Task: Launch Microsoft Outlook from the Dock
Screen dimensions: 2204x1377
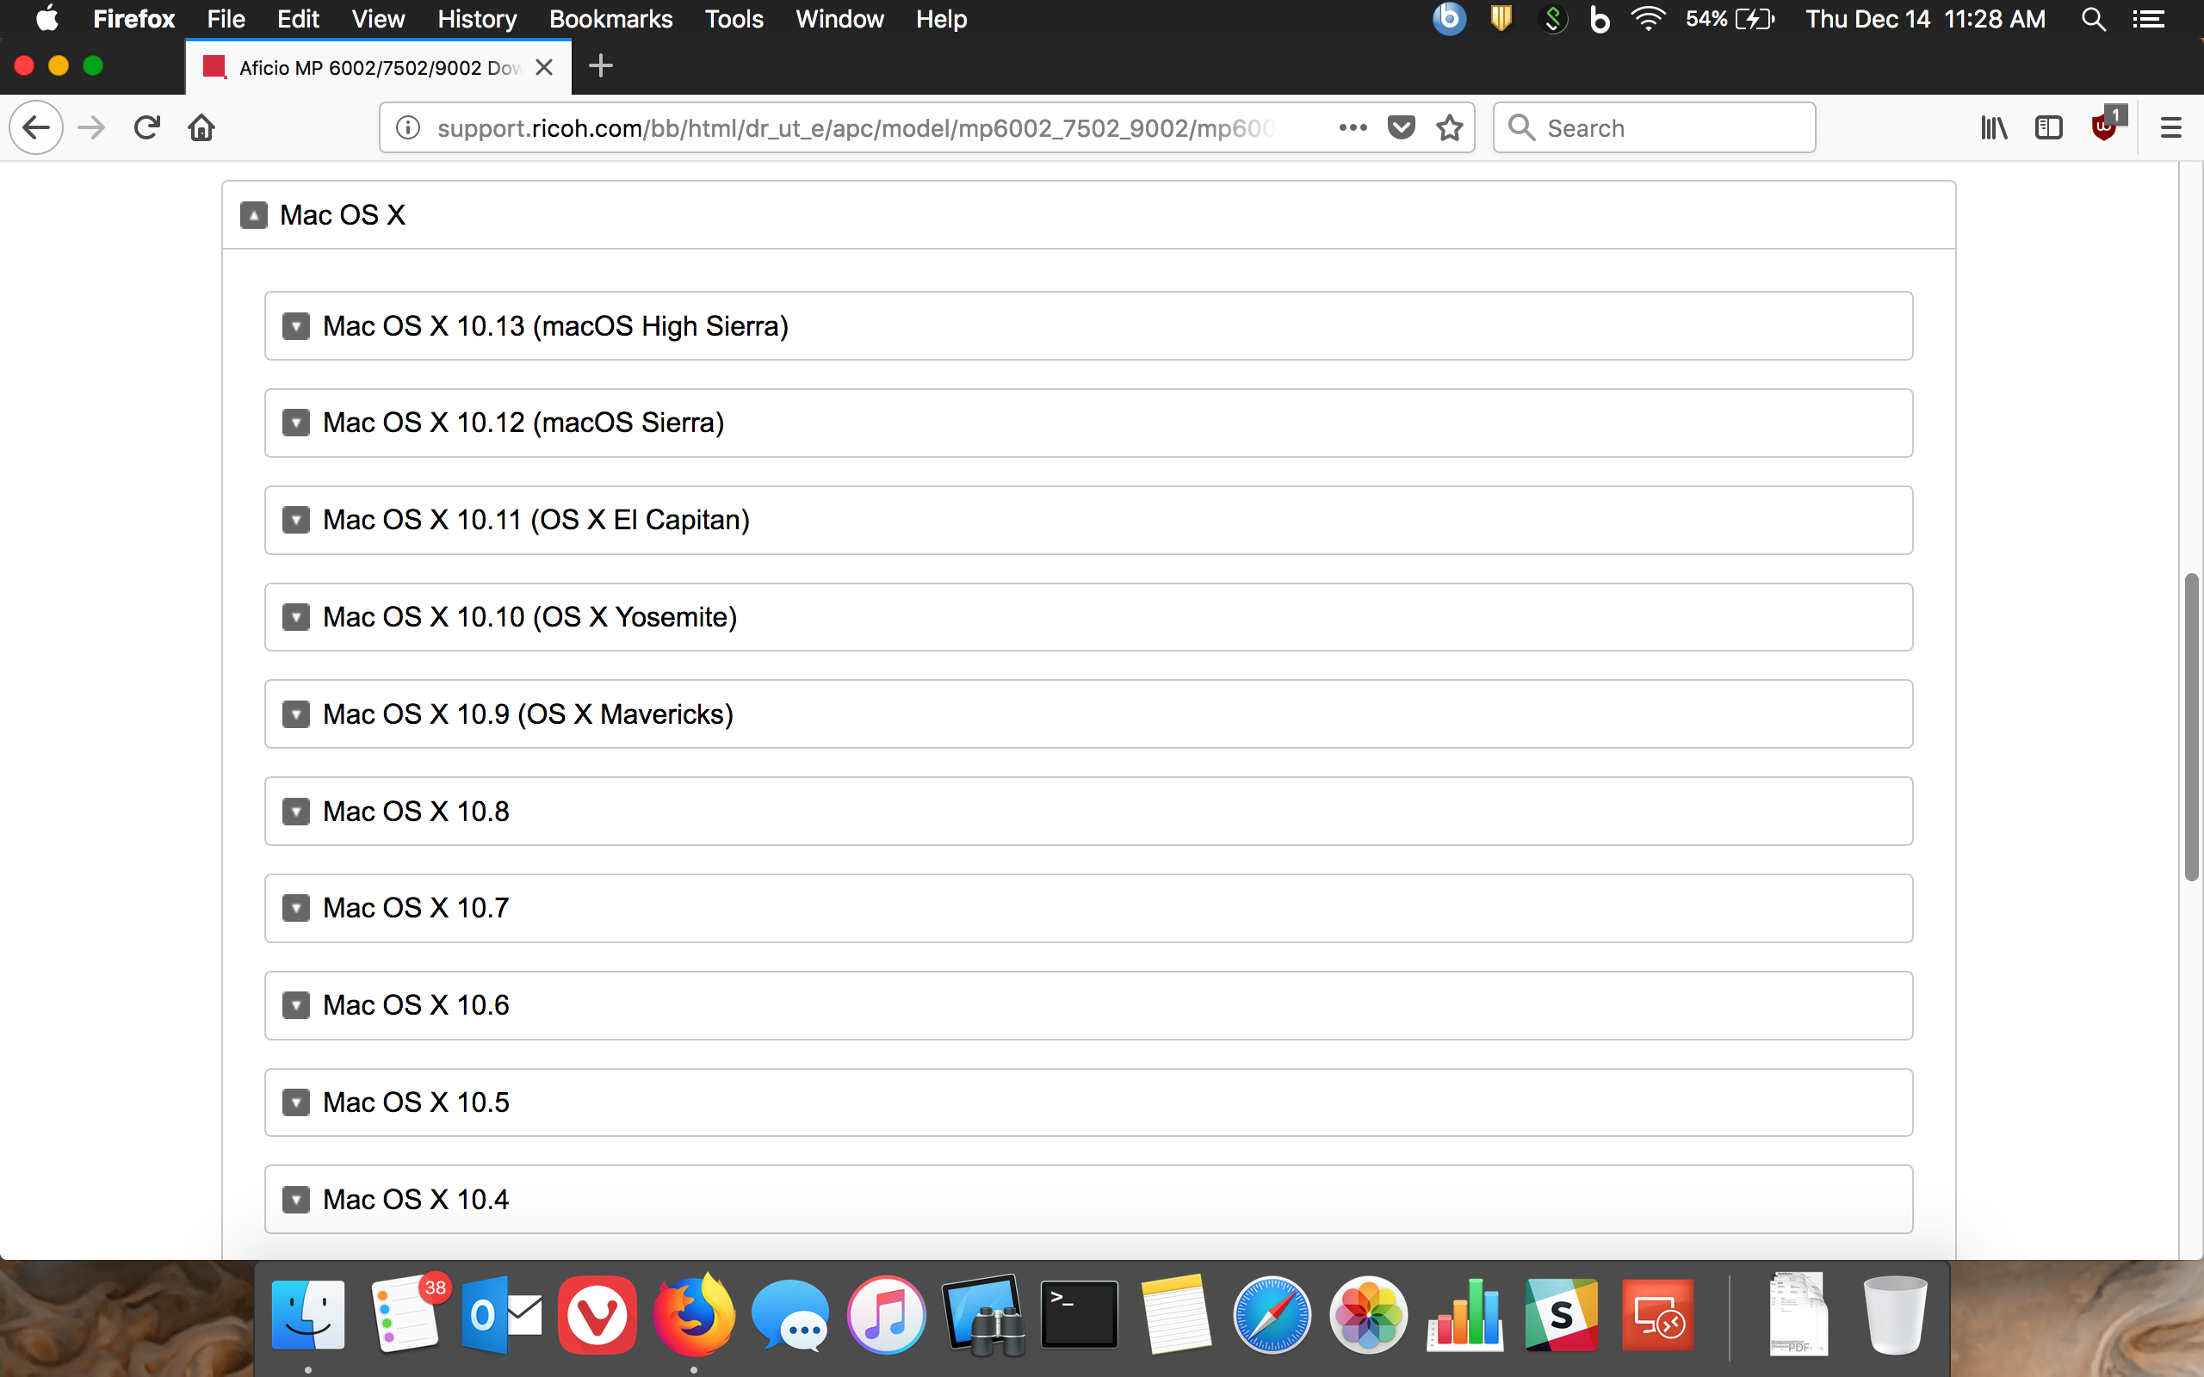Action: click(x=502, y=1315)
